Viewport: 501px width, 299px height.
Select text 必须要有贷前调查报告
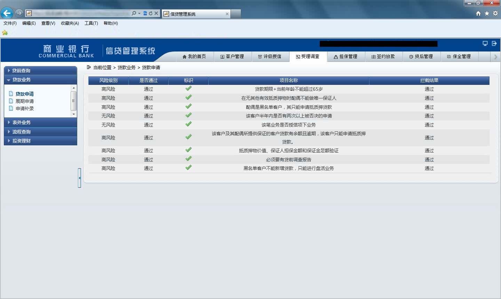(x=289, y=160)
